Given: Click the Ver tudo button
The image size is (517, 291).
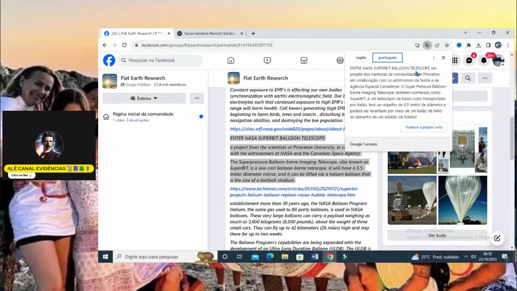Looking at the screenshot, I should click(437, 235).
